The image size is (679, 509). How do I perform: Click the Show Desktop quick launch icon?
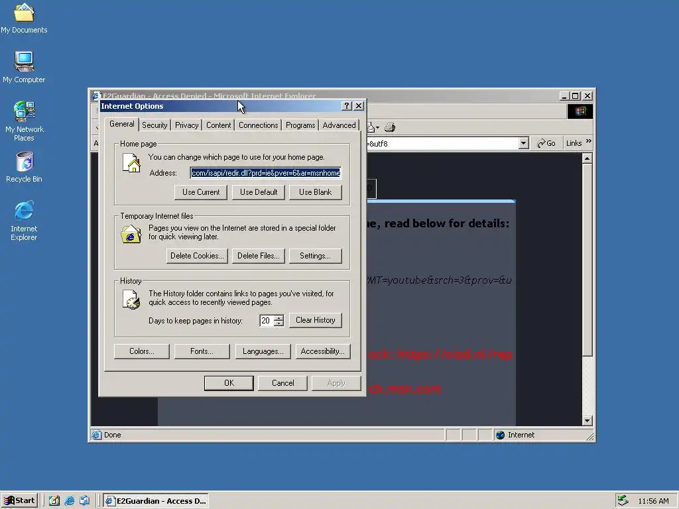pos(54,501)
